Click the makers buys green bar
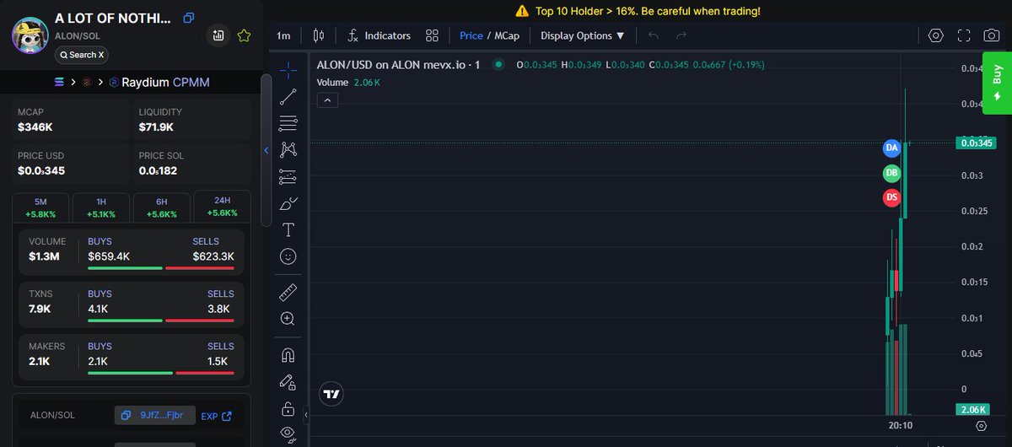Viewport: 1012px width, 447px height. pos(131,373)
